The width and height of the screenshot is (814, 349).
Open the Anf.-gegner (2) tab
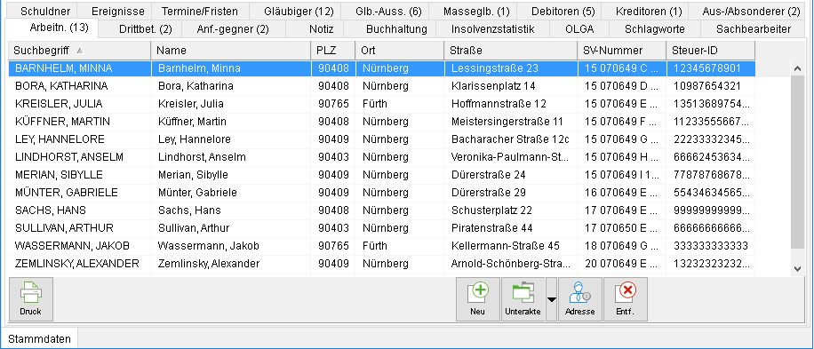pyautogui.click(x=233, y=29)
